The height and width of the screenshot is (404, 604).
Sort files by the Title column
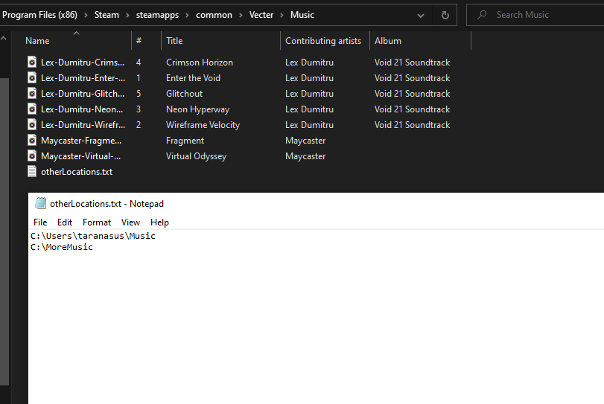click(174, 41)
